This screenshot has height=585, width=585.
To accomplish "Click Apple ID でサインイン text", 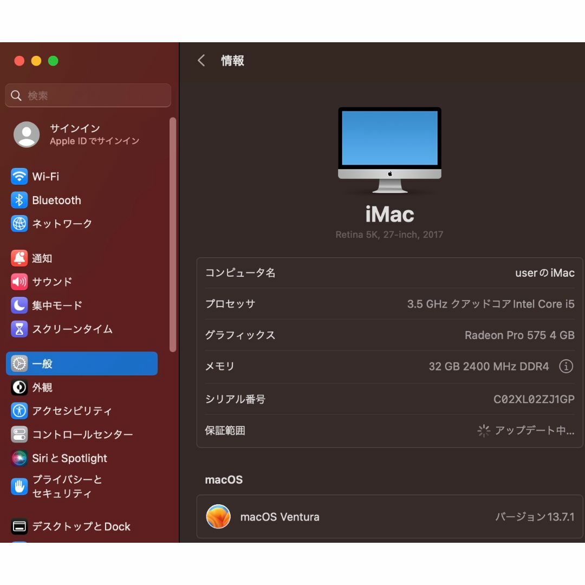I will 94,141.
